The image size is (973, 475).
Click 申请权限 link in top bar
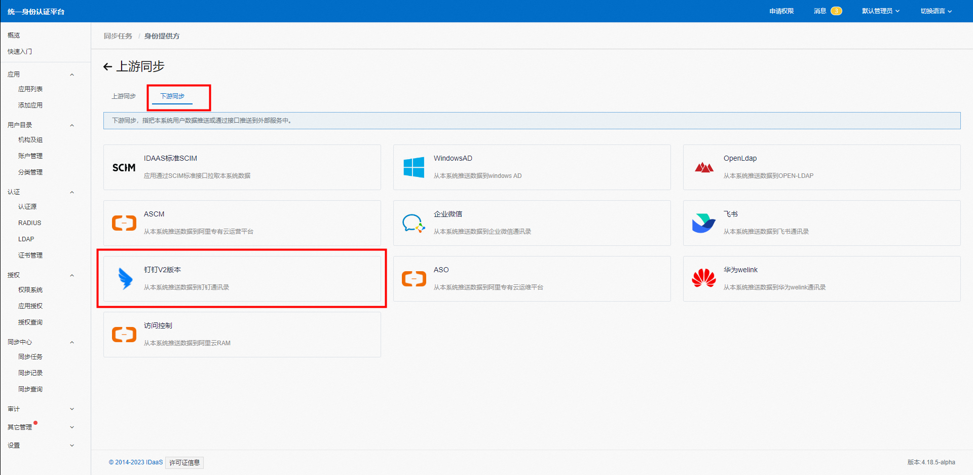point(781,11)
